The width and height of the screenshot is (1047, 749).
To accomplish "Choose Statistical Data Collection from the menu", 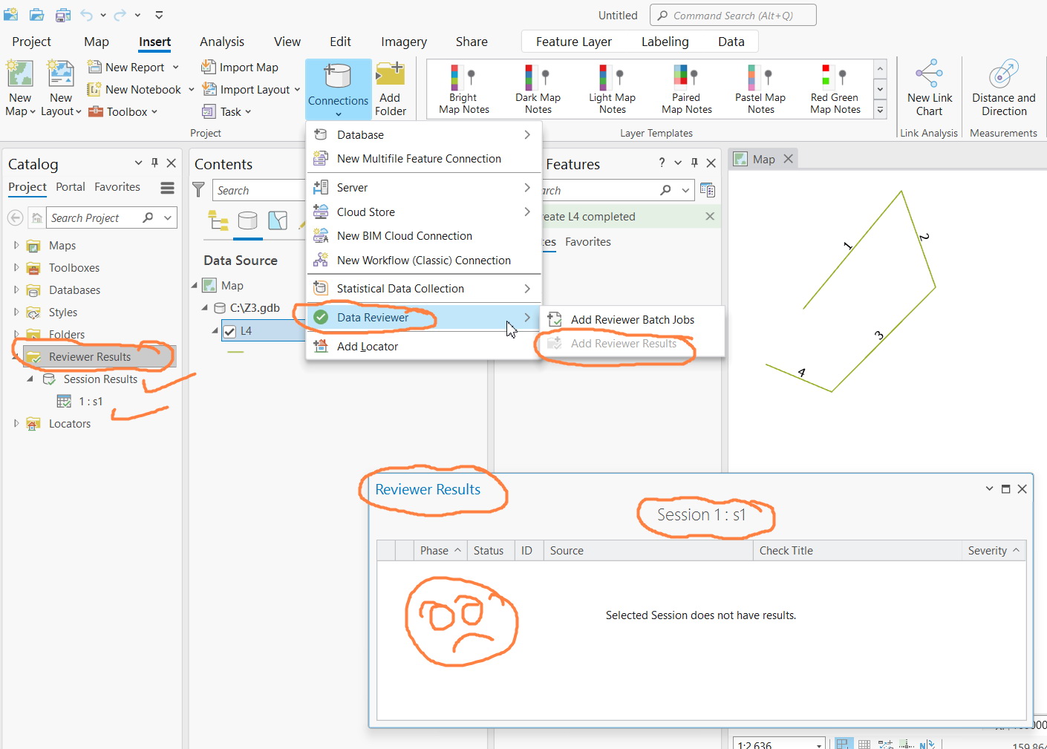I will tap(424, 288).
